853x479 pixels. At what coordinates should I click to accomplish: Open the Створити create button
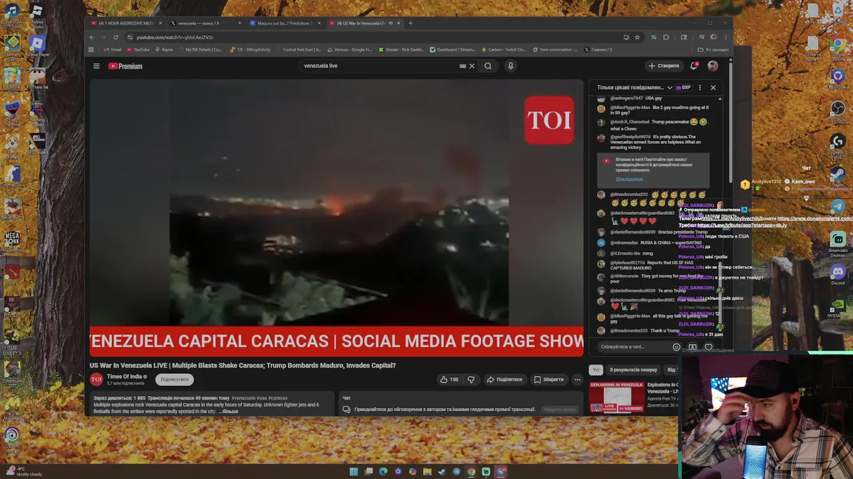tap(664, 66)
